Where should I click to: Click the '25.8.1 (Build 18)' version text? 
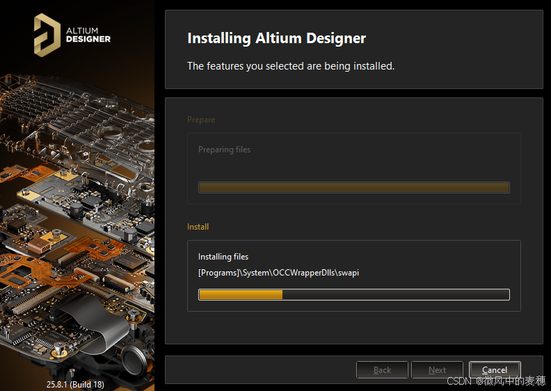point(75,384)
